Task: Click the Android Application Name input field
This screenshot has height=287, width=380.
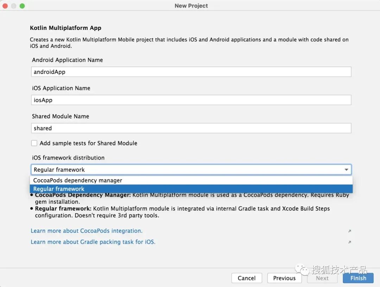Action: tap(191, 72)
